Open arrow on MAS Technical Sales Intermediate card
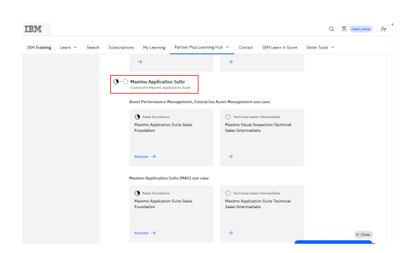Image resolution: width=408 pixels, height=253 pixels. pos(231,233)
